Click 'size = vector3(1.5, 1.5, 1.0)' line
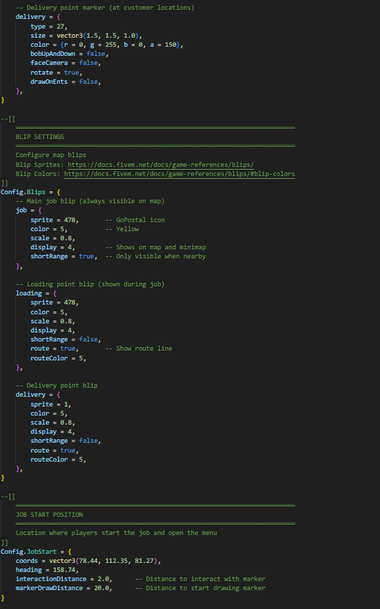 pyautogui.click(x=86, y=36)
